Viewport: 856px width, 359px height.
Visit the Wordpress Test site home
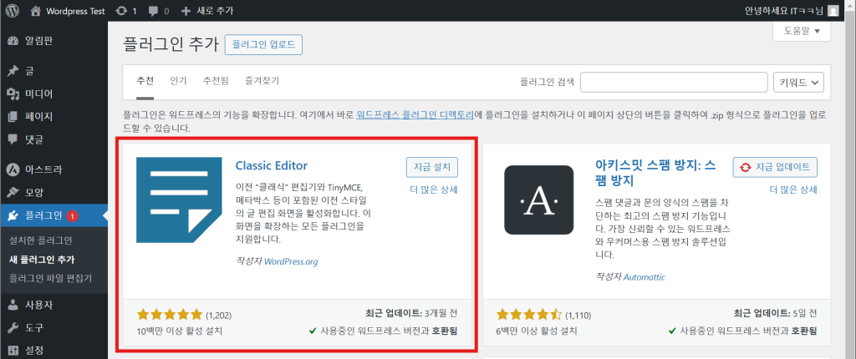click(68, 10)
